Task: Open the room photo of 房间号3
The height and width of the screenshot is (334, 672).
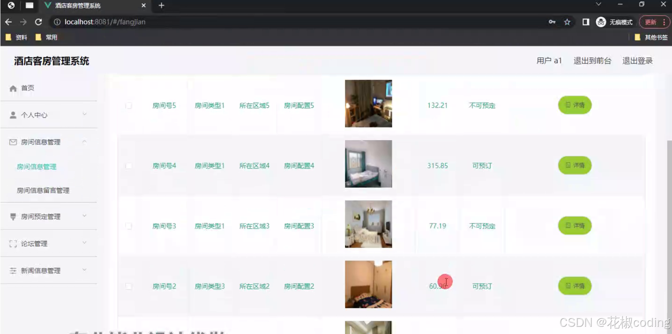Action: [368, 224]
